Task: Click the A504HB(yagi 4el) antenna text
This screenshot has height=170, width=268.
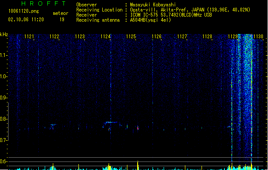Action: pyautogui.click(x=150, y=20)
